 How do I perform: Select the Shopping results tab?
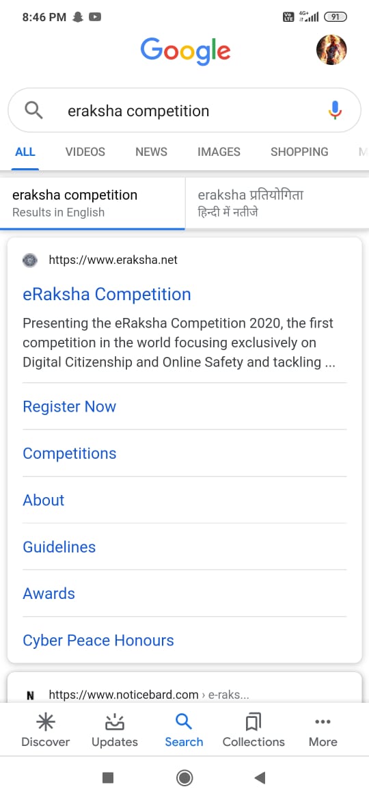click(300, 152)
